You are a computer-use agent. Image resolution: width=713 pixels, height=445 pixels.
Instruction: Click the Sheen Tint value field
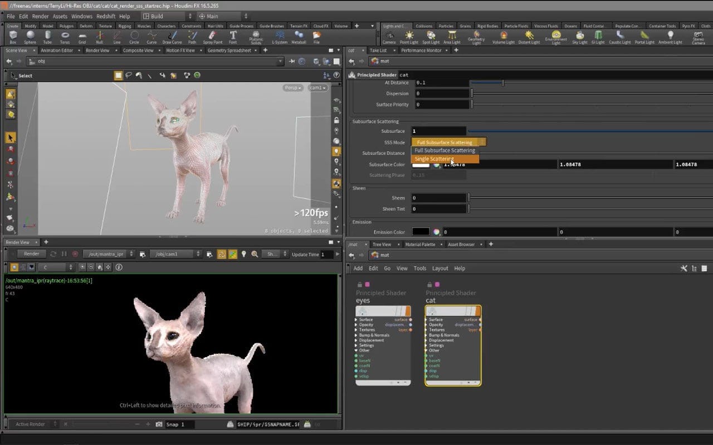(439, 209)
